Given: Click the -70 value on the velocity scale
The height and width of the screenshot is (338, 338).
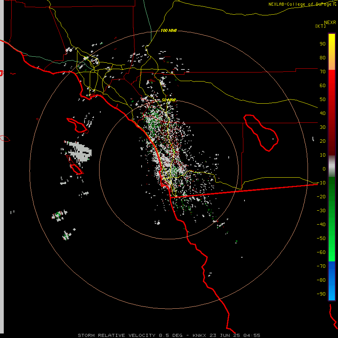Looking at the screenshot, I should click(321, 266).
